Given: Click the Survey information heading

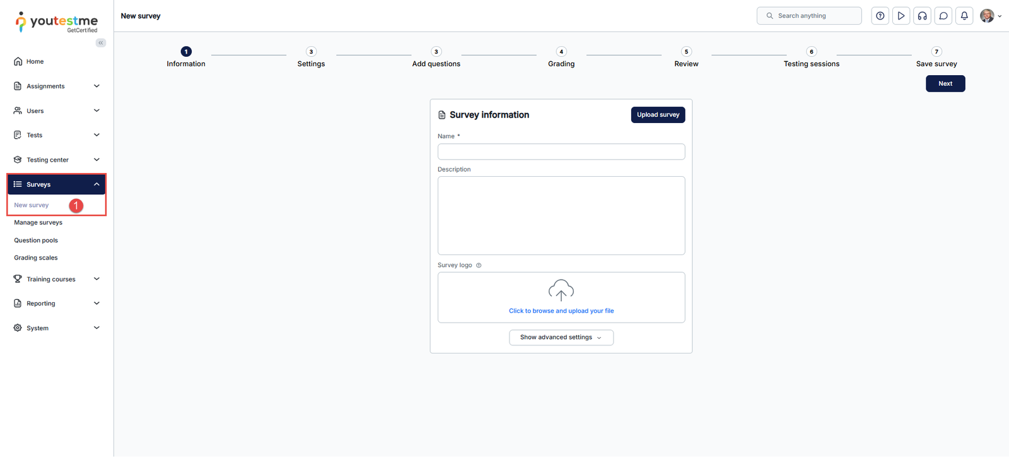Looking at the screenshot, I should pos(489,115).
